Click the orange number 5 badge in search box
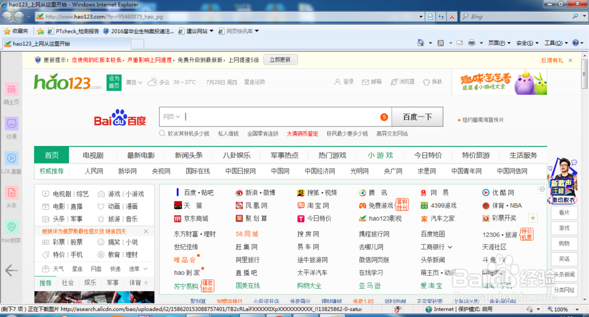The height and width of the screenshot is (317, 589). [x=384, y=117]
